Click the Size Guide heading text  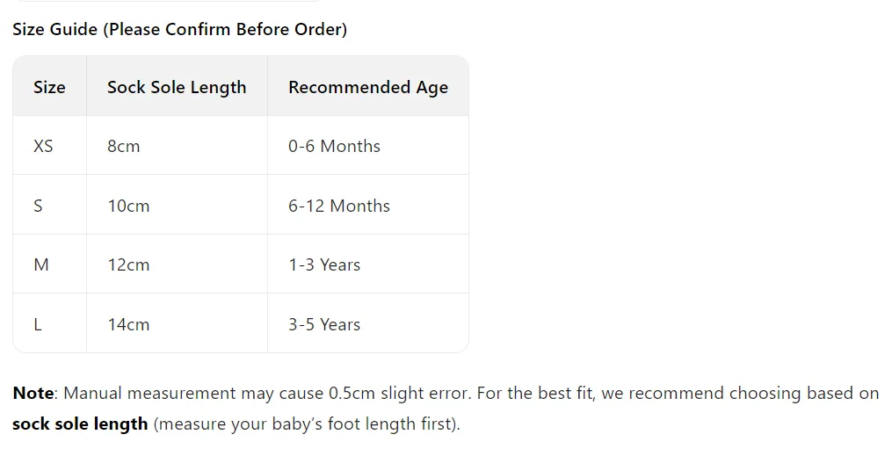(180, 29)
